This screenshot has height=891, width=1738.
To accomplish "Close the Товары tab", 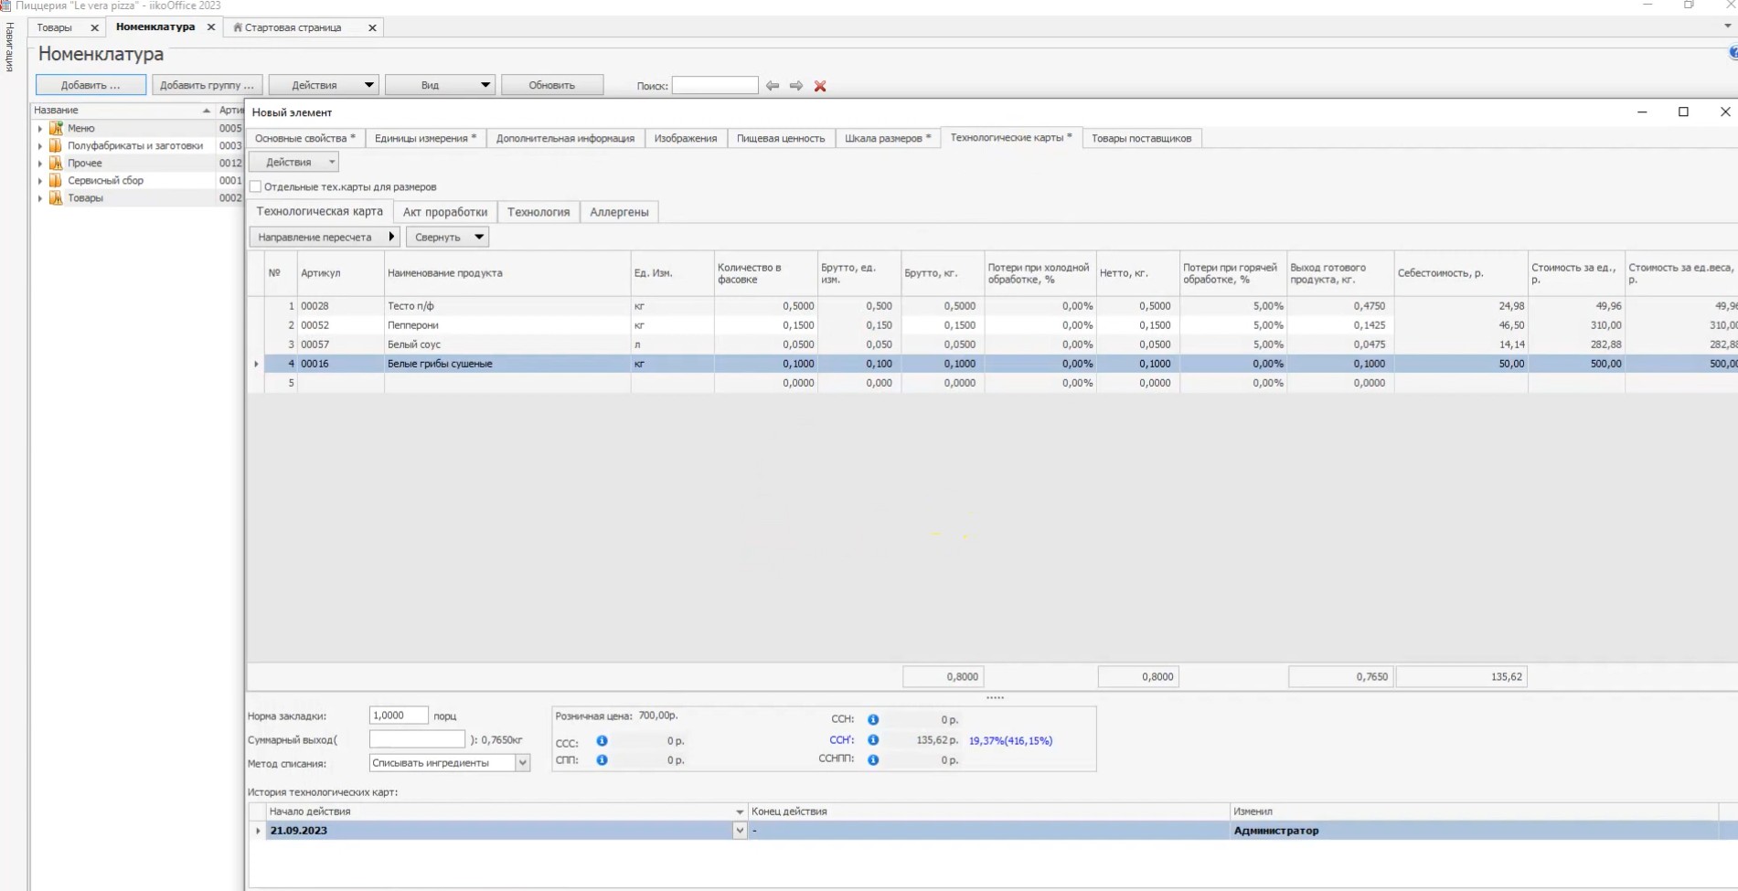I will coord(94,27).
